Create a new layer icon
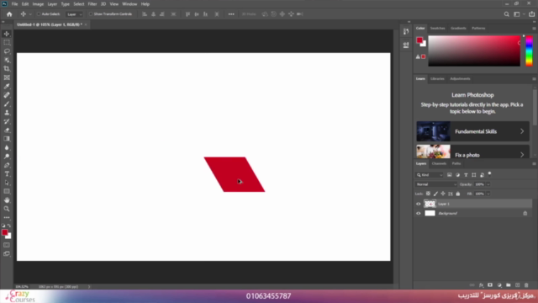This screenshot has height=303, width=538. [x=518, y=285]
